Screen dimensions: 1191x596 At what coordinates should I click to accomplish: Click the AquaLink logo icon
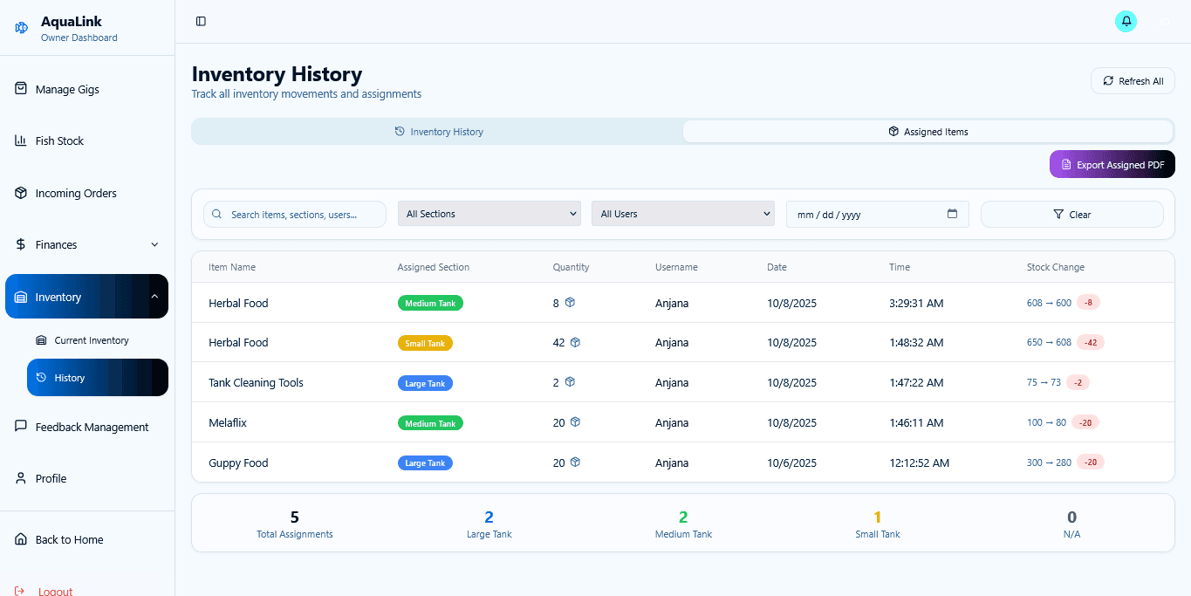[x=20, y=27]
